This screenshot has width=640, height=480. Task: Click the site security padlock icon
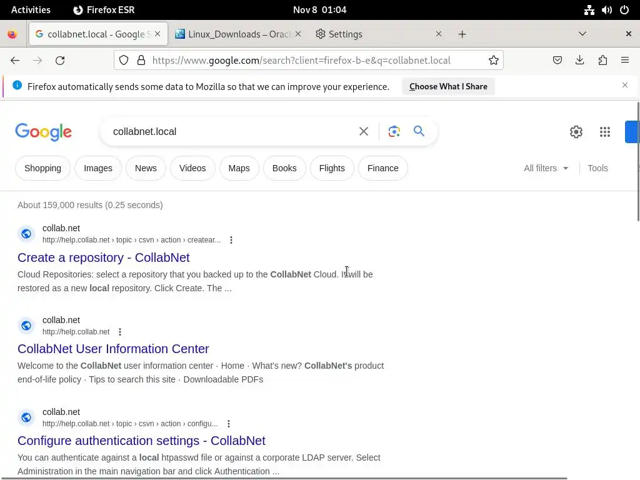(141, 61)
